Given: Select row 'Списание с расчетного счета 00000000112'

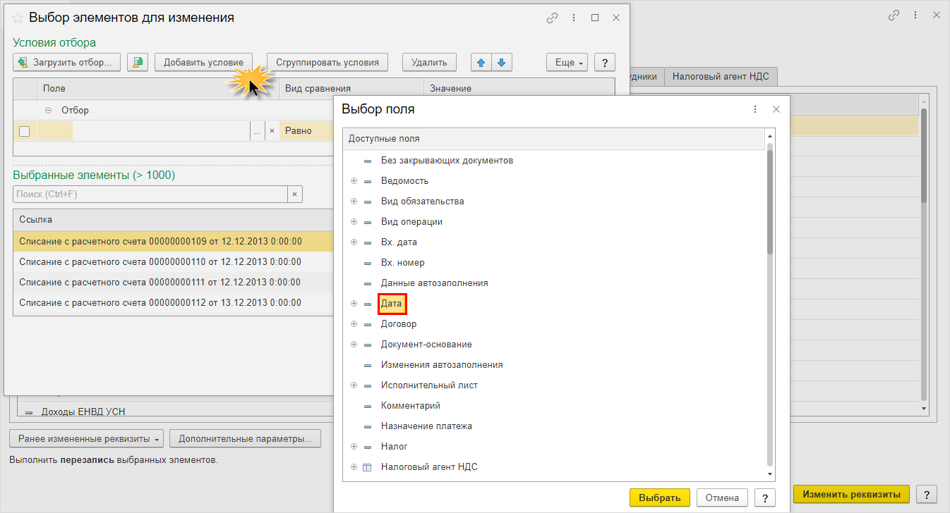Looking at the screenshot, I should (x=174, y=303).
